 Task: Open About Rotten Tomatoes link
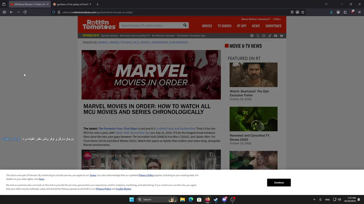(256, 19)
